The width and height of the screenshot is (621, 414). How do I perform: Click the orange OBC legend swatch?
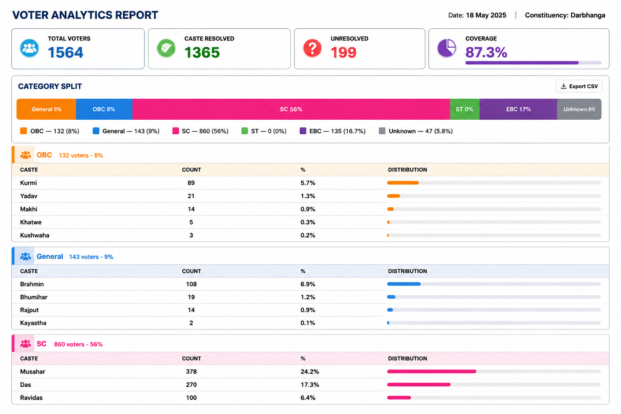(x=23, y=131)
